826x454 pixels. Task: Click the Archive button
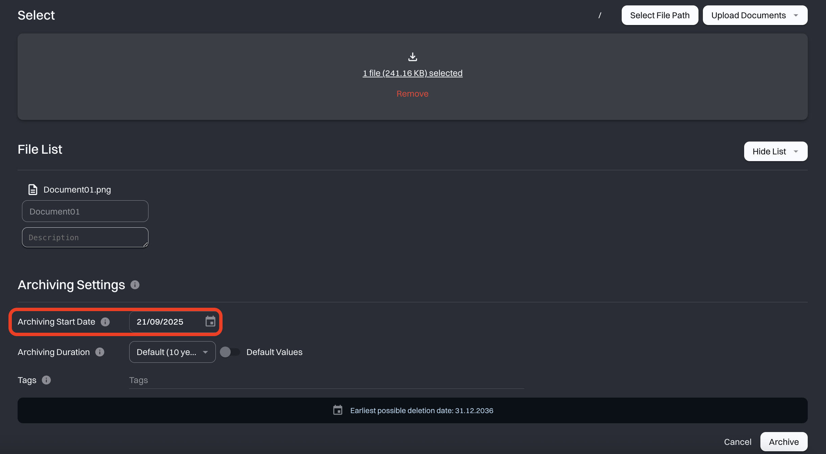pos(783,442)
